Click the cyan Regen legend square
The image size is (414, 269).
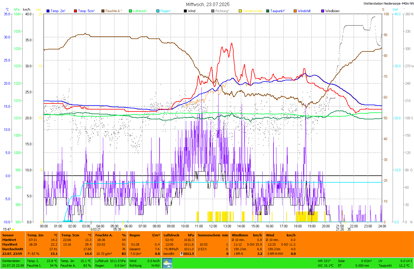click(158, 11)
